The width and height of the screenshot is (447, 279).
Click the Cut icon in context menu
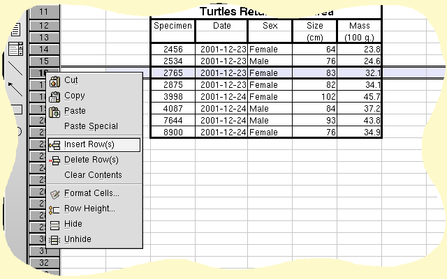tap(54, 82)
